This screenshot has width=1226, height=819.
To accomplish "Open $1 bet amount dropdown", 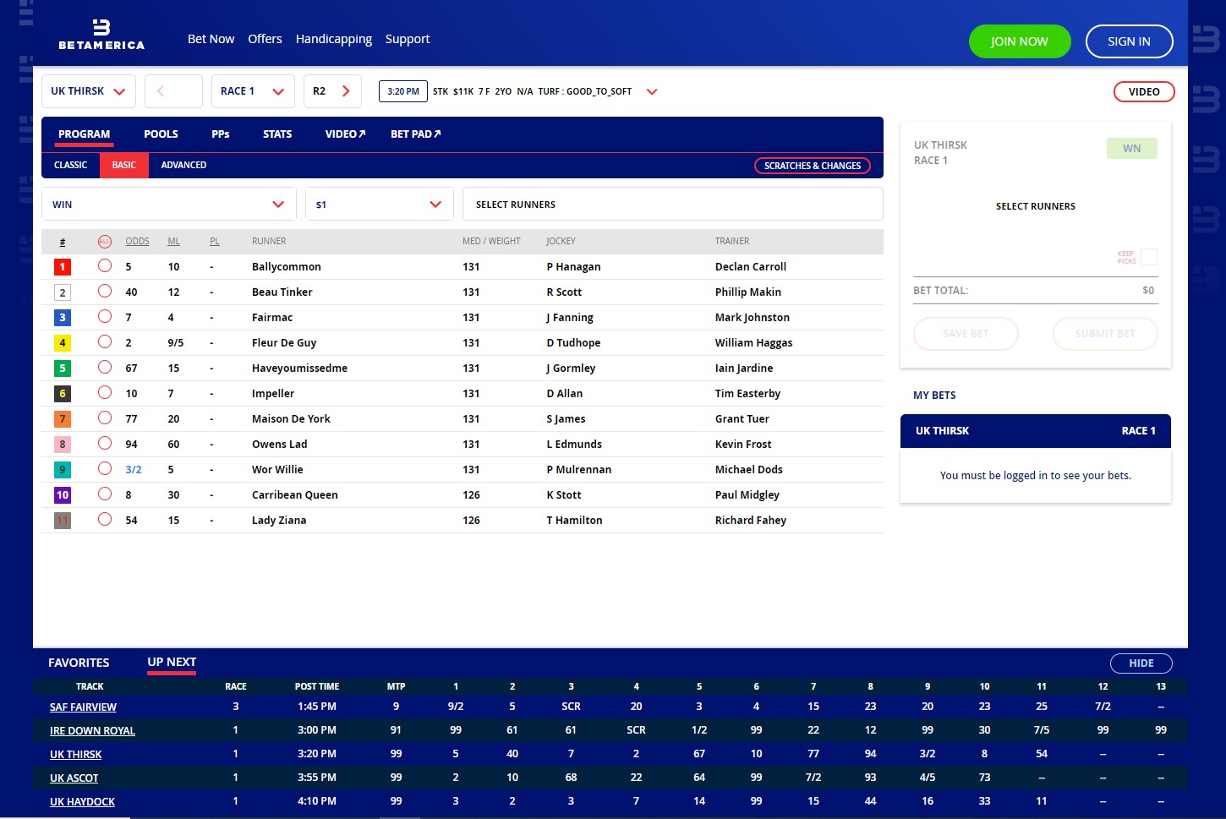I will (380, 205).
